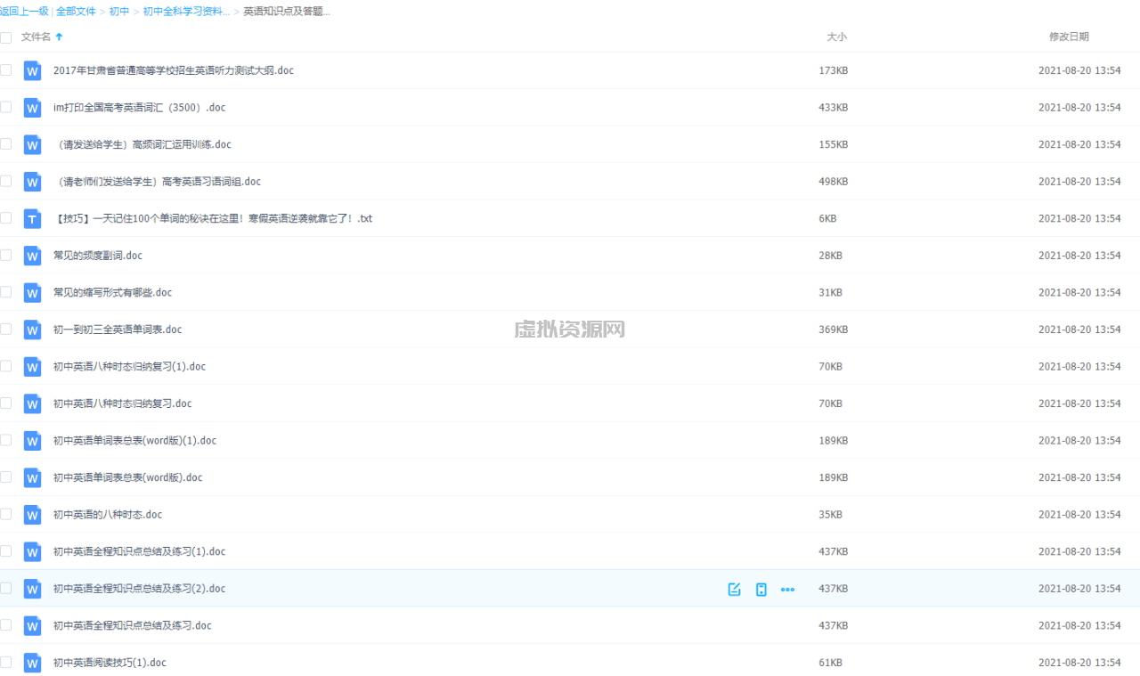Check the box for 2017年甘肃省普通高等学校招生英语听力测试大纲.doc

tap(5, 69)
